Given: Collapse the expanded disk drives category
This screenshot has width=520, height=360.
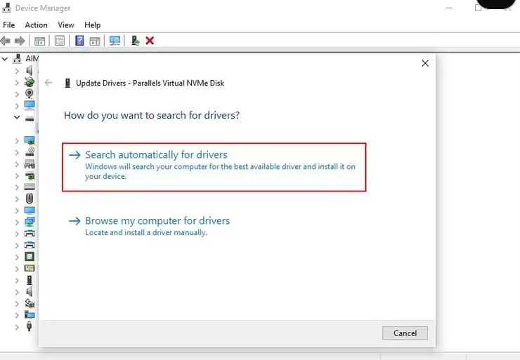Looking at the screenshot, I should [x=17, y=117].
